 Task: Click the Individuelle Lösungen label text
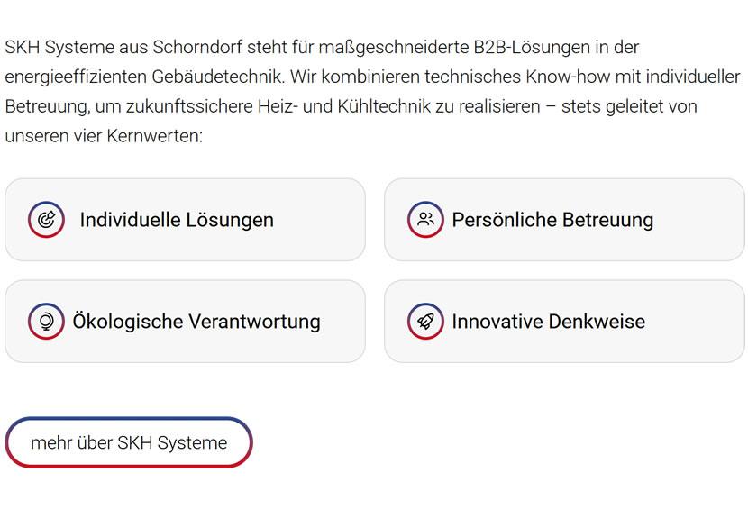pos(177,219)
